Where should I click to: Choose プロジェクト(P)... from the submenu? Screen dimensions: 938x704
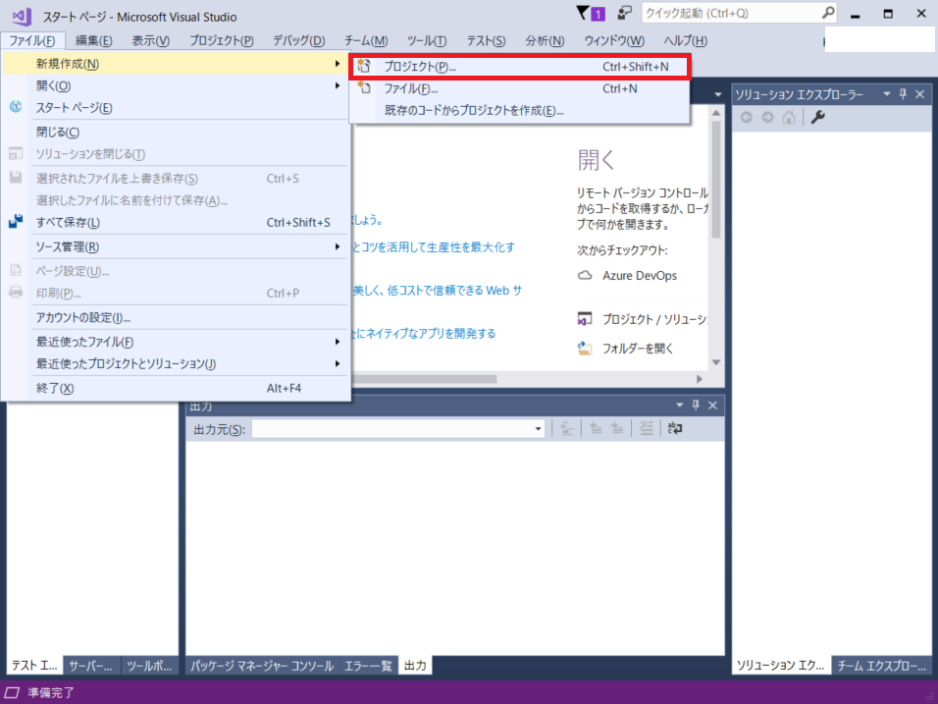[x=520, y=67]
